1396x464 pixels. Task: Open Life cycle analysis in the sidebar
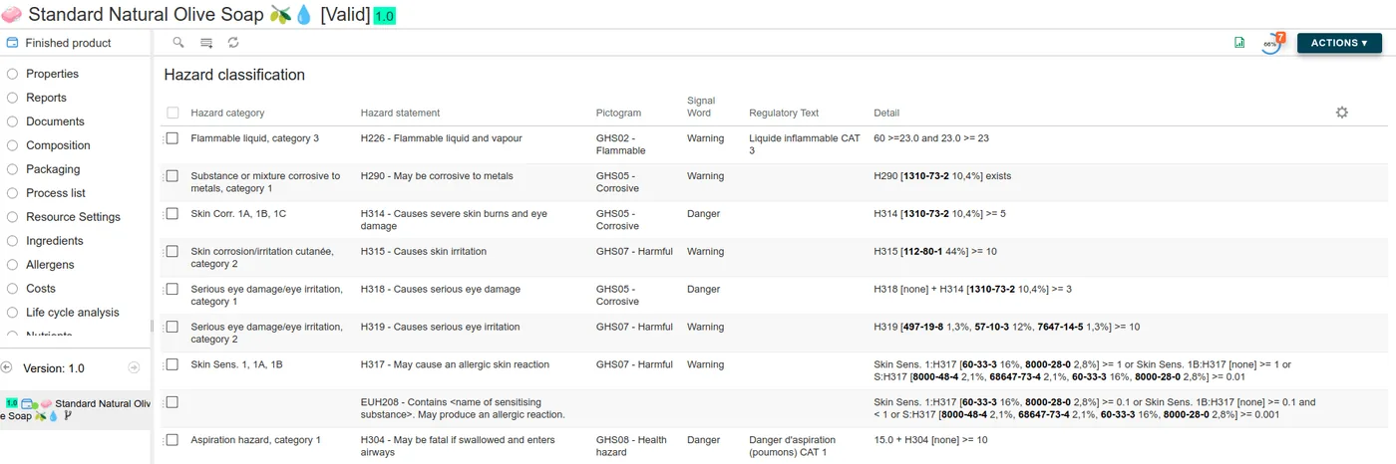coord(73,313)
